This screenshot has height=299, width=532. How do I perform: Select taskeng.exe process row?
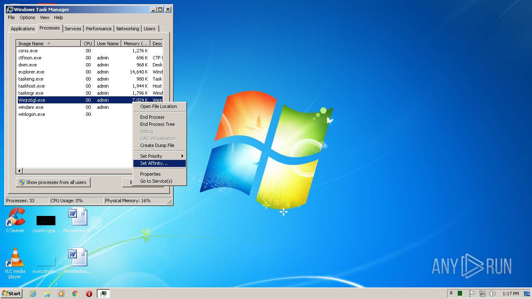[x=89, y=79]
